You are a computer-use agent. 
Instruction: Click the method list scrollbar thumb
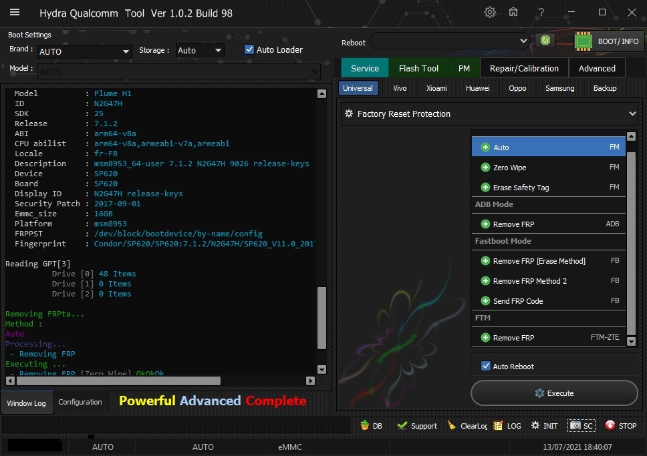(631, 243)
